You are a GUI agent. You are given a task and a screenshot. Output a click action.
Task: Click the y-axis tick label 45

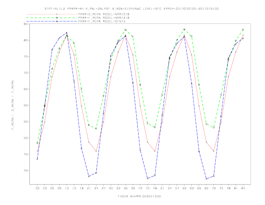tap(25, 154)
